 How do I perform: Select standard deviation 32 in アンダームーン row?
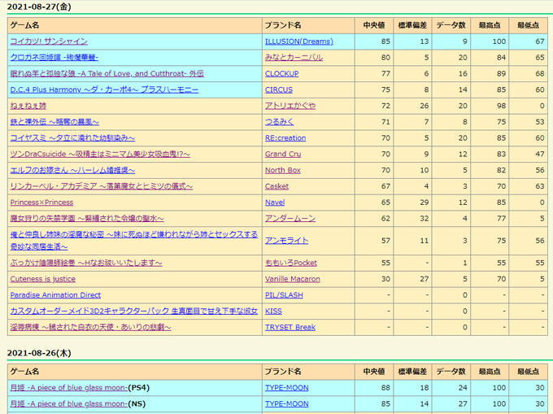point(425,219)
